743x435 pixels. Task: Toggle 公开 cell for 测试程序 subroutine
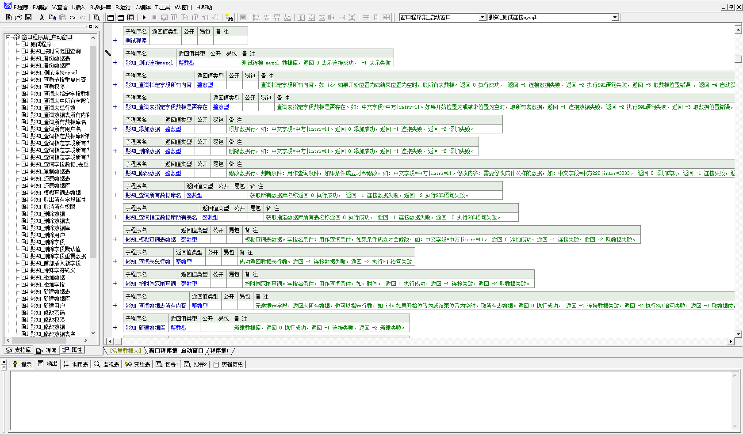click(x=189, y=41)
